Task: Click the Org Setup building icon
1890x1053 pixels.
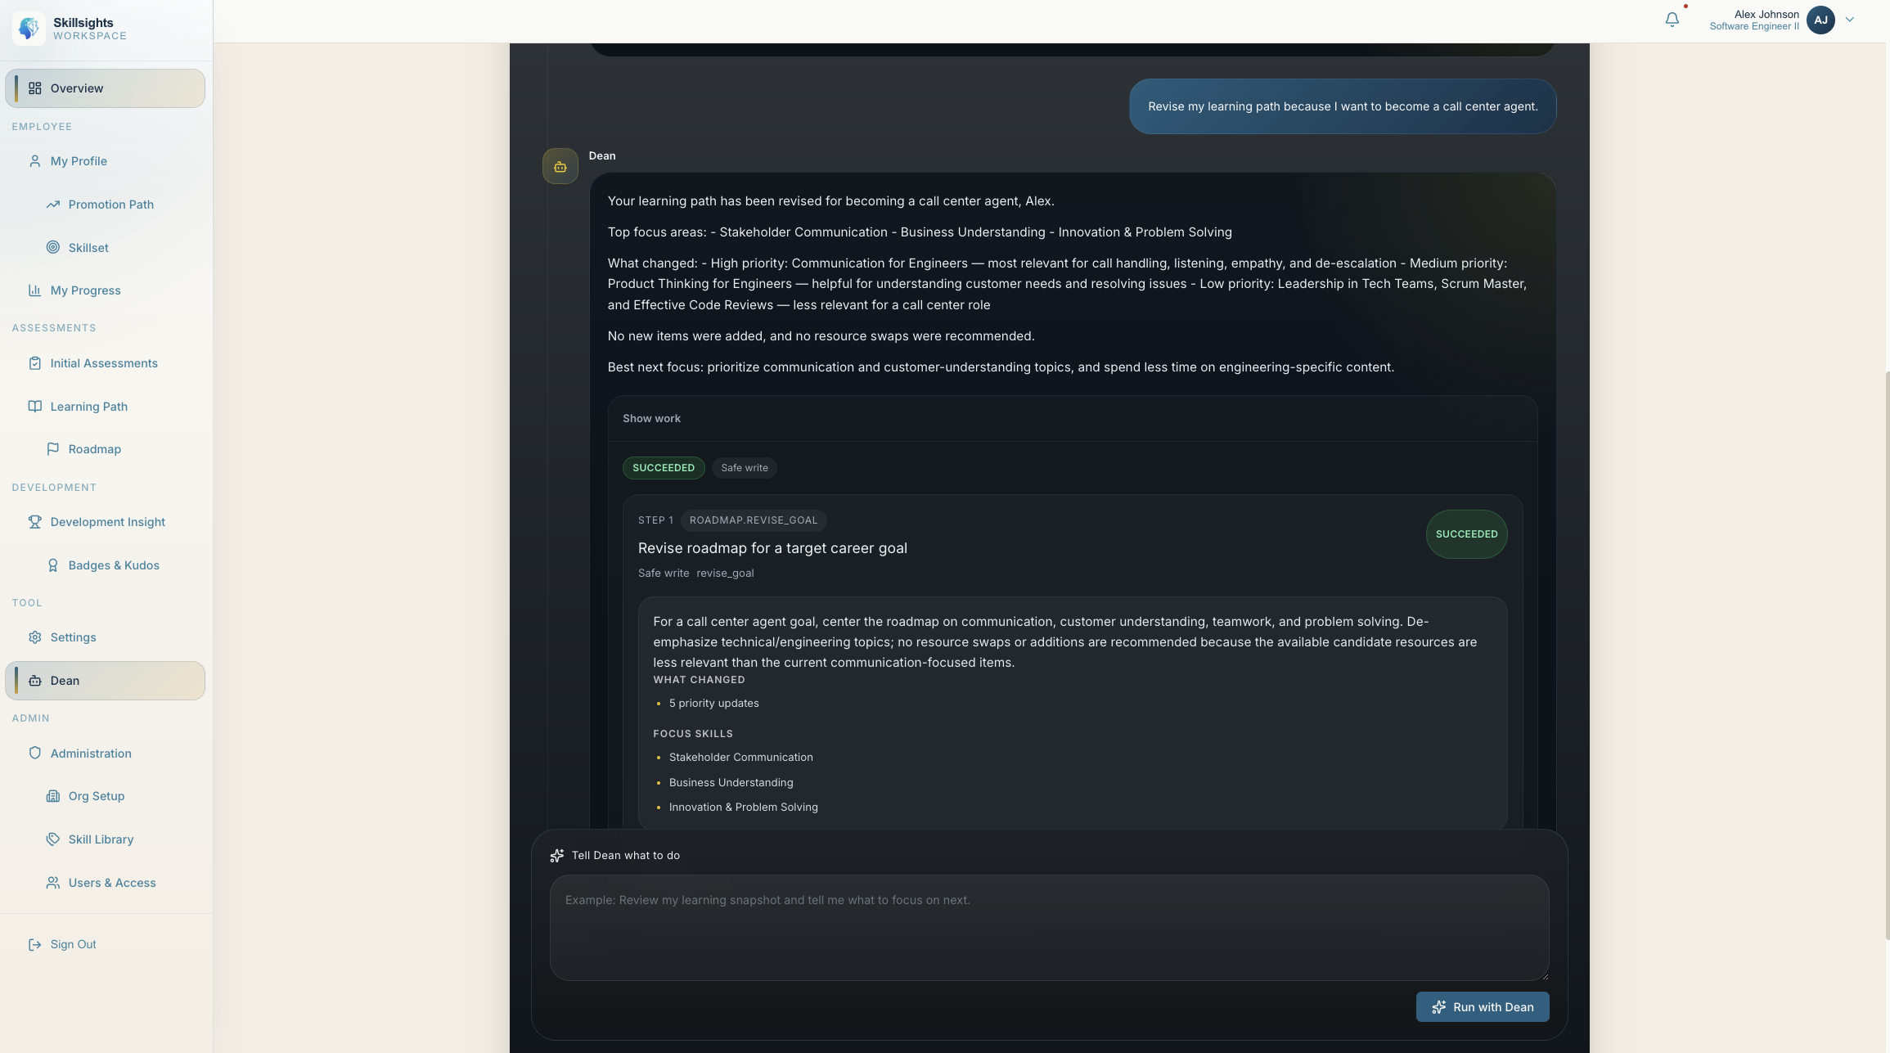Action: (x=53, y=796)
